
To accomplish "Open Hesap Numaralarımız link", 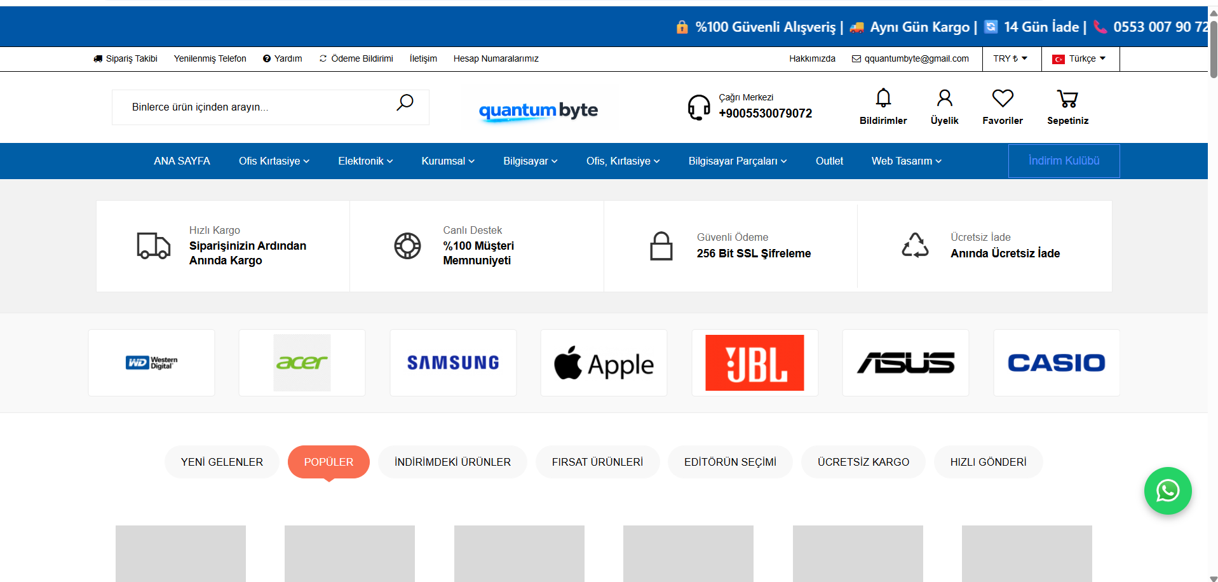I will coord(496,58).
